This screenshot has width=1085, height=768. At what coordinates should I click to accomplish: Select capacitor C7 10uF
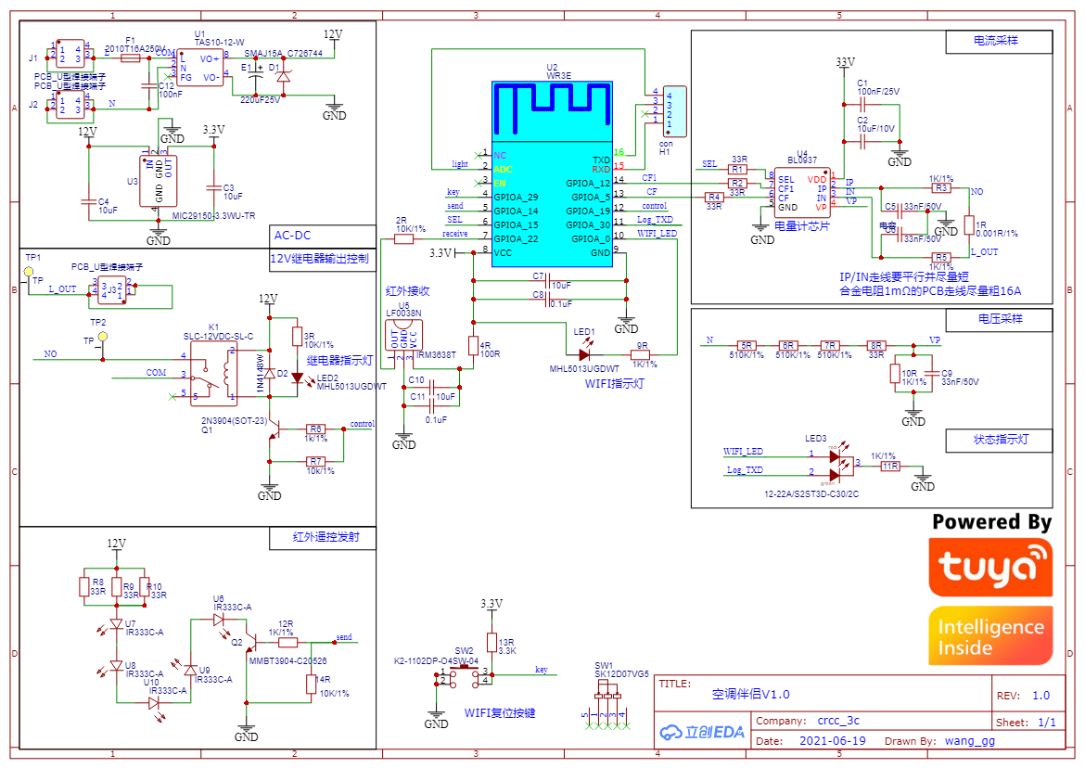pos(547,281)
